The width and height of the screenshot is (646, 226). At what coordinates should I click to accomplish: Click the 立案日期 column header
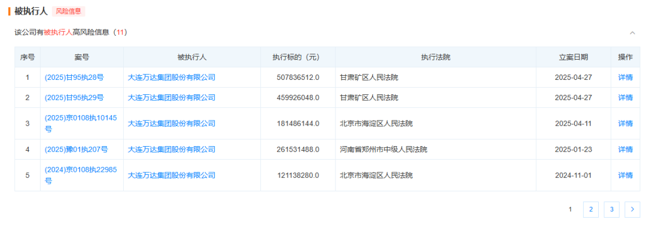[x=574, y=57]
